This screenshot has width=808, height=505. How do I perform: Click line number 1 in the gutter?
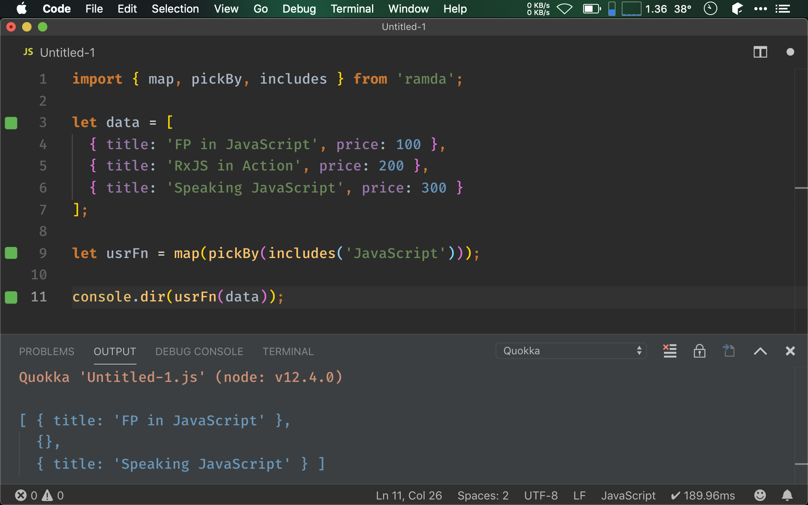point(43,79)
